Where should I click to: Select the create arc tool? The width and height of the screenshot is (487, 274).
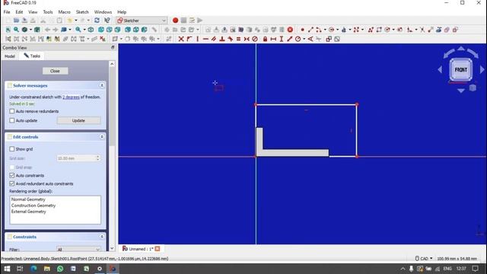click(x=318, y=30)
